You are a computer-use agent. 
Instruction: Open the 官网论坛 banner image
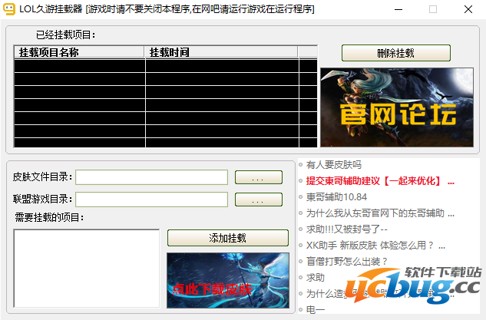(397, 108)
